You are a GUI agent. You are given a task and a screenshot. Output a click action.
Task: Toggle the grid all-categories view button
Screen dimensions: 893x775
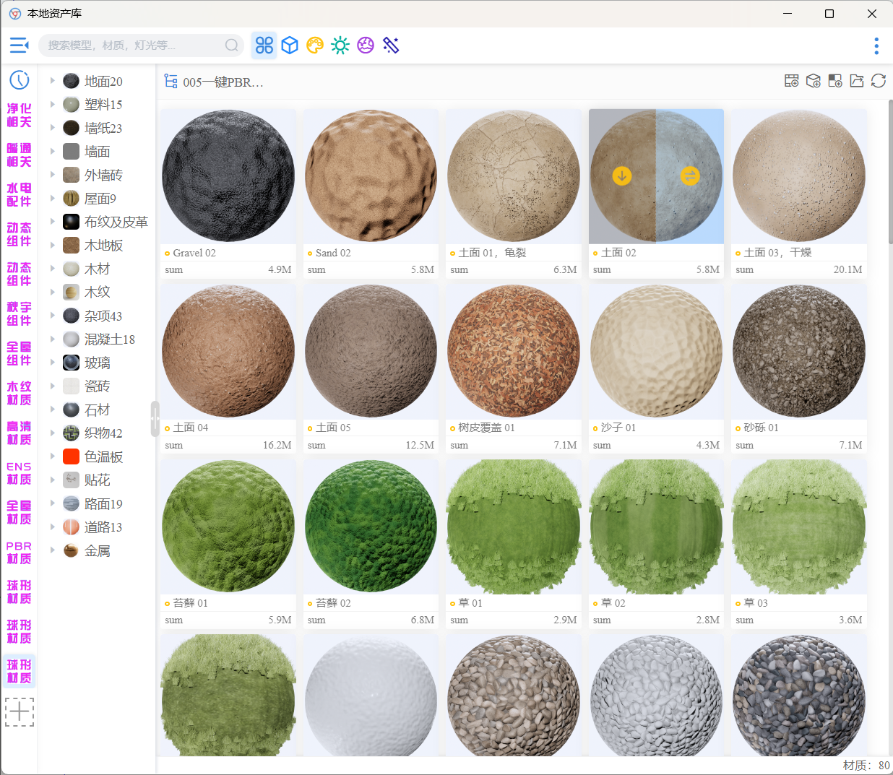264,46
